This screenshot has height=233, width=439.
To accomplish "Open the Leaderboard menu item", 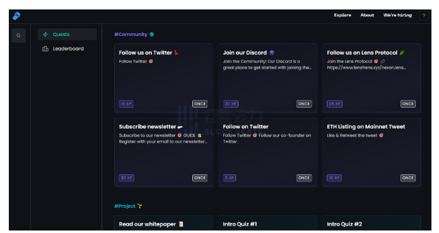I will point(67,48).
